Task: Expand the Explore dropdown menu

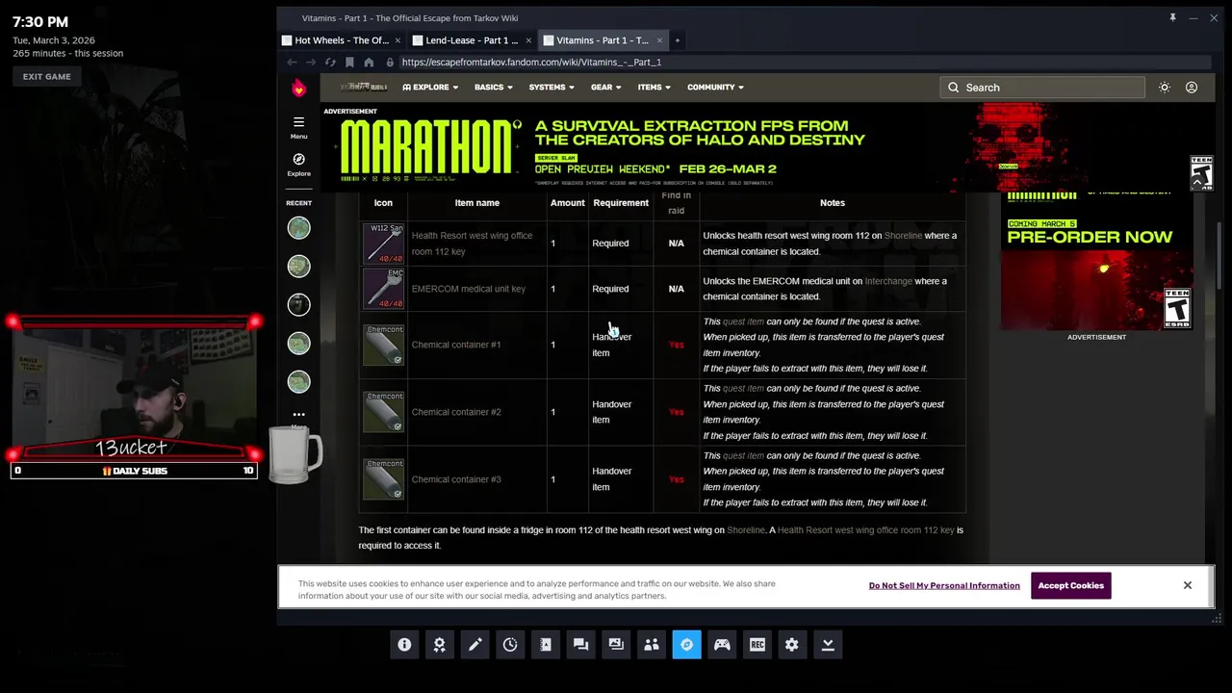Action: 430,88
